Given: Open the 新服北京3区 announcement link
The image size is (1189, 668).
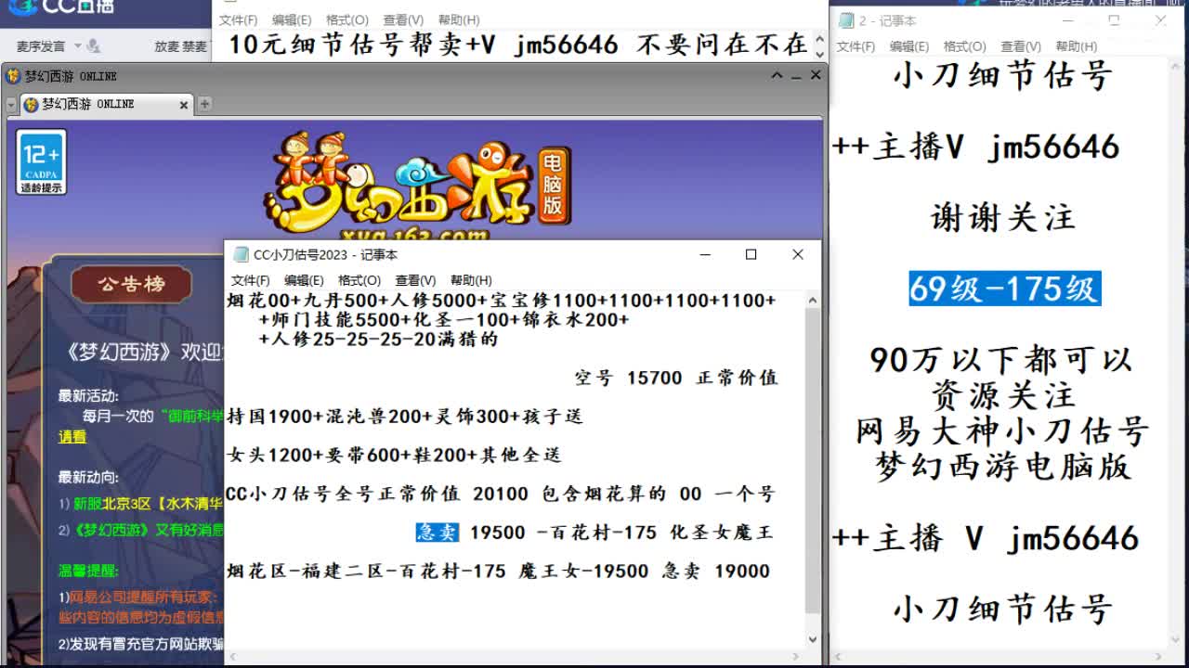Looking at the screenshot, I should pyautogui.click(x=149, y=504).
